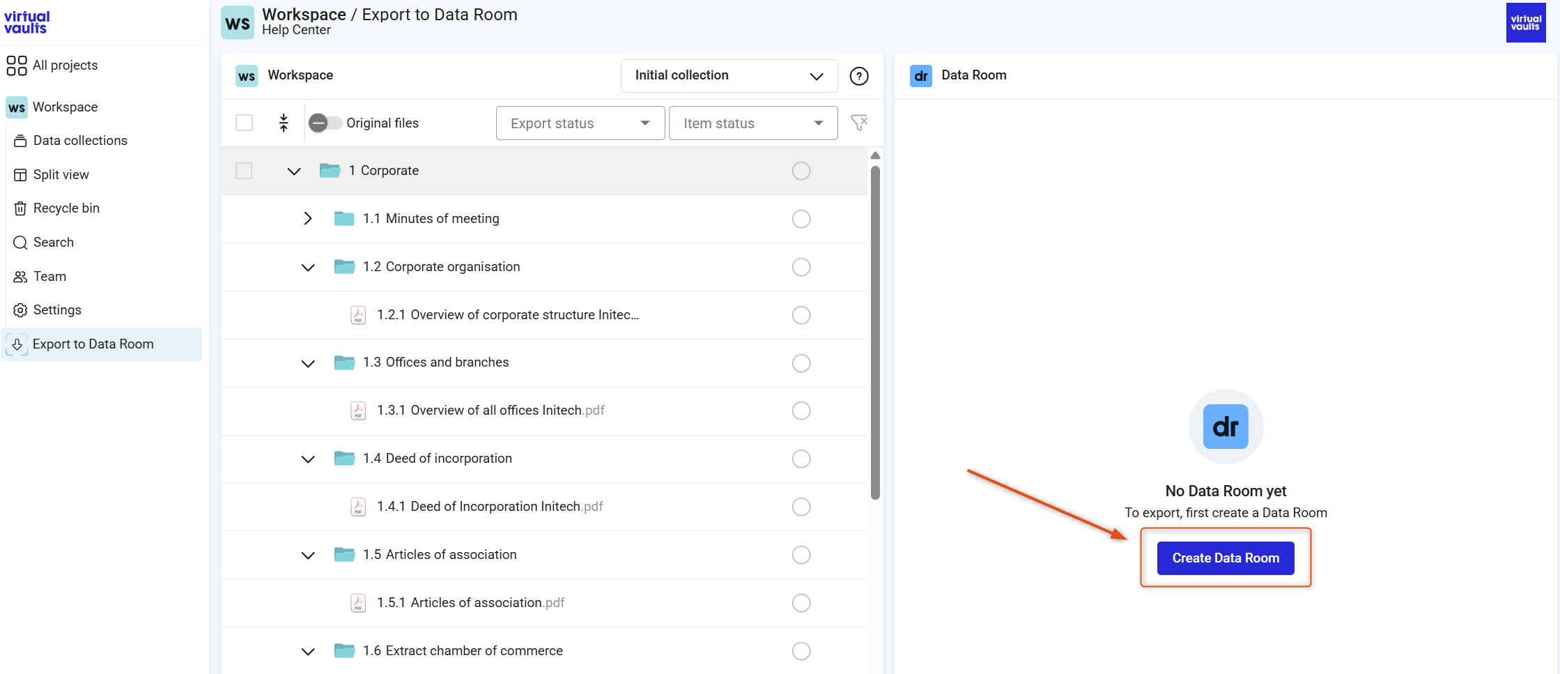Open the Export status dropdown

pos(580,123)
